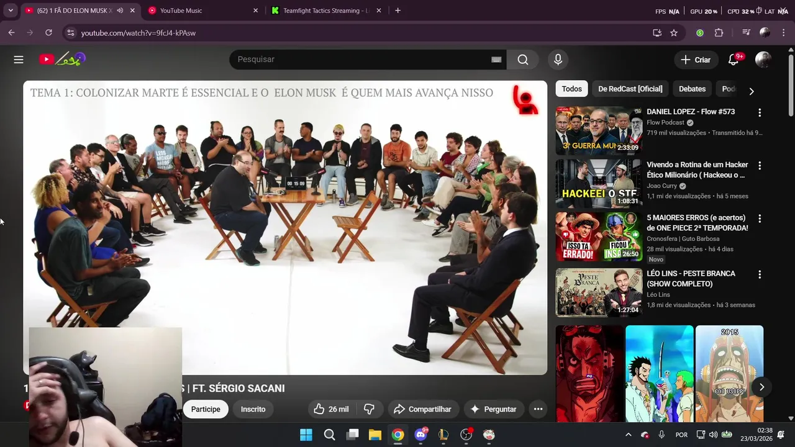Select the Todos filter chip
Screen dimensions: 795x447
pyautogui.click(x=571, y=89)
